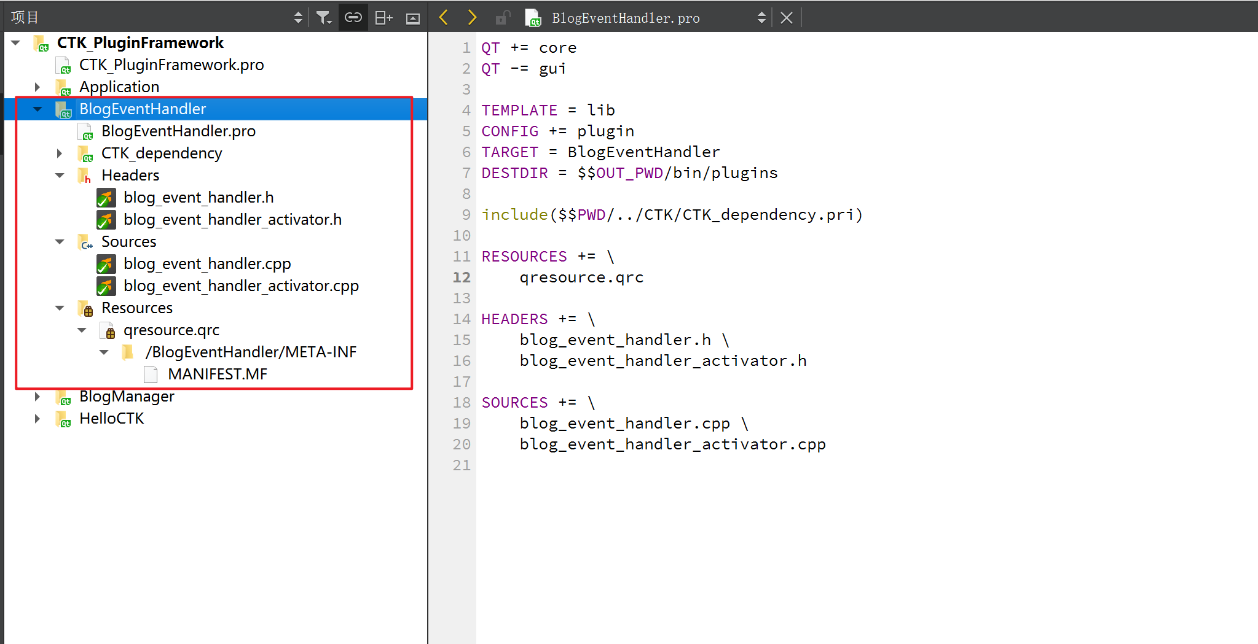Go back to previous editor location

click(x=444, y=17)
